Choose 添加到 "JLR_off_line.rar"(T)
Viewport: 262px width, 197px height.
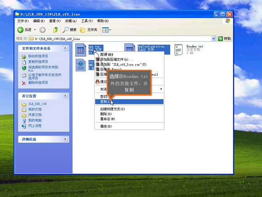click(129, 64)
